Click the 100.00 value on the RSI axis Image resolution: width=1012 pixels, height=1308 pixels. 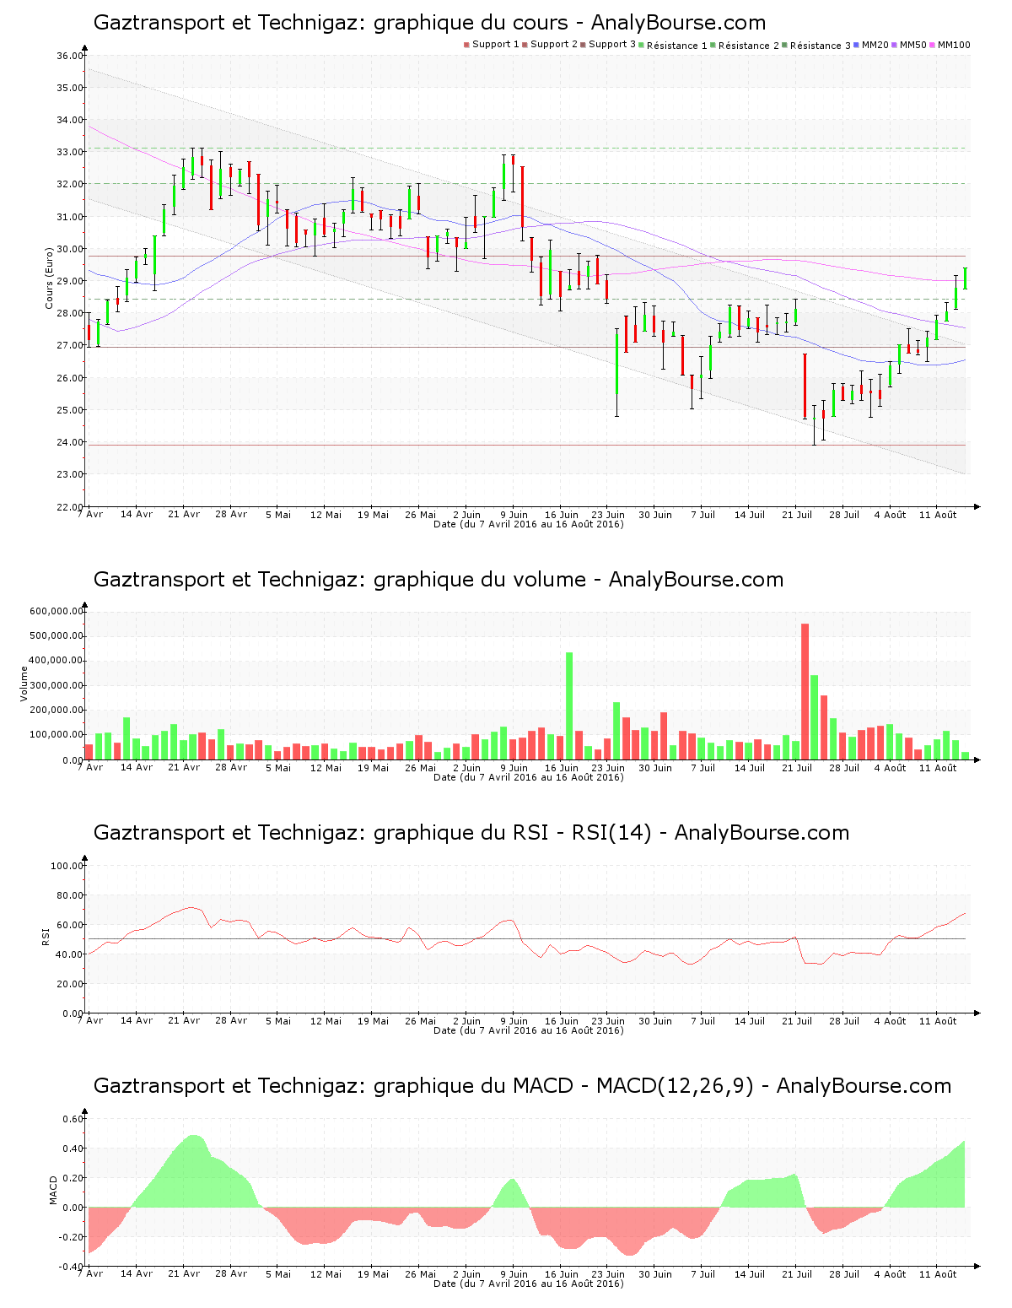pos(67,866)
